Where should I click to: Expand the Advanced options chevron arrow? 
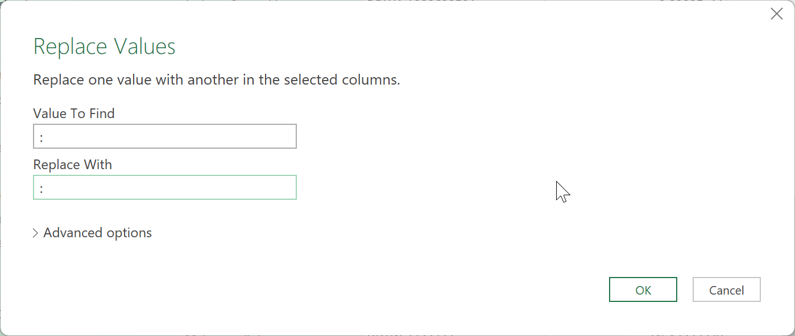36,233
